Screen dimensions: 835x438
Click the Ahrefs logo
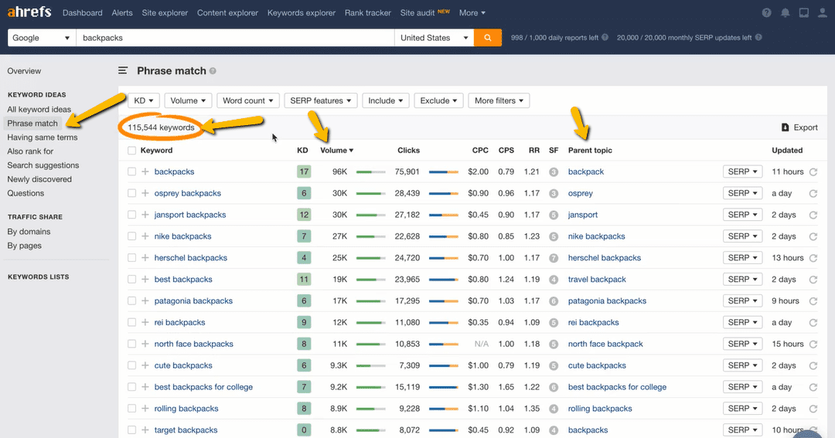(29, 12)
